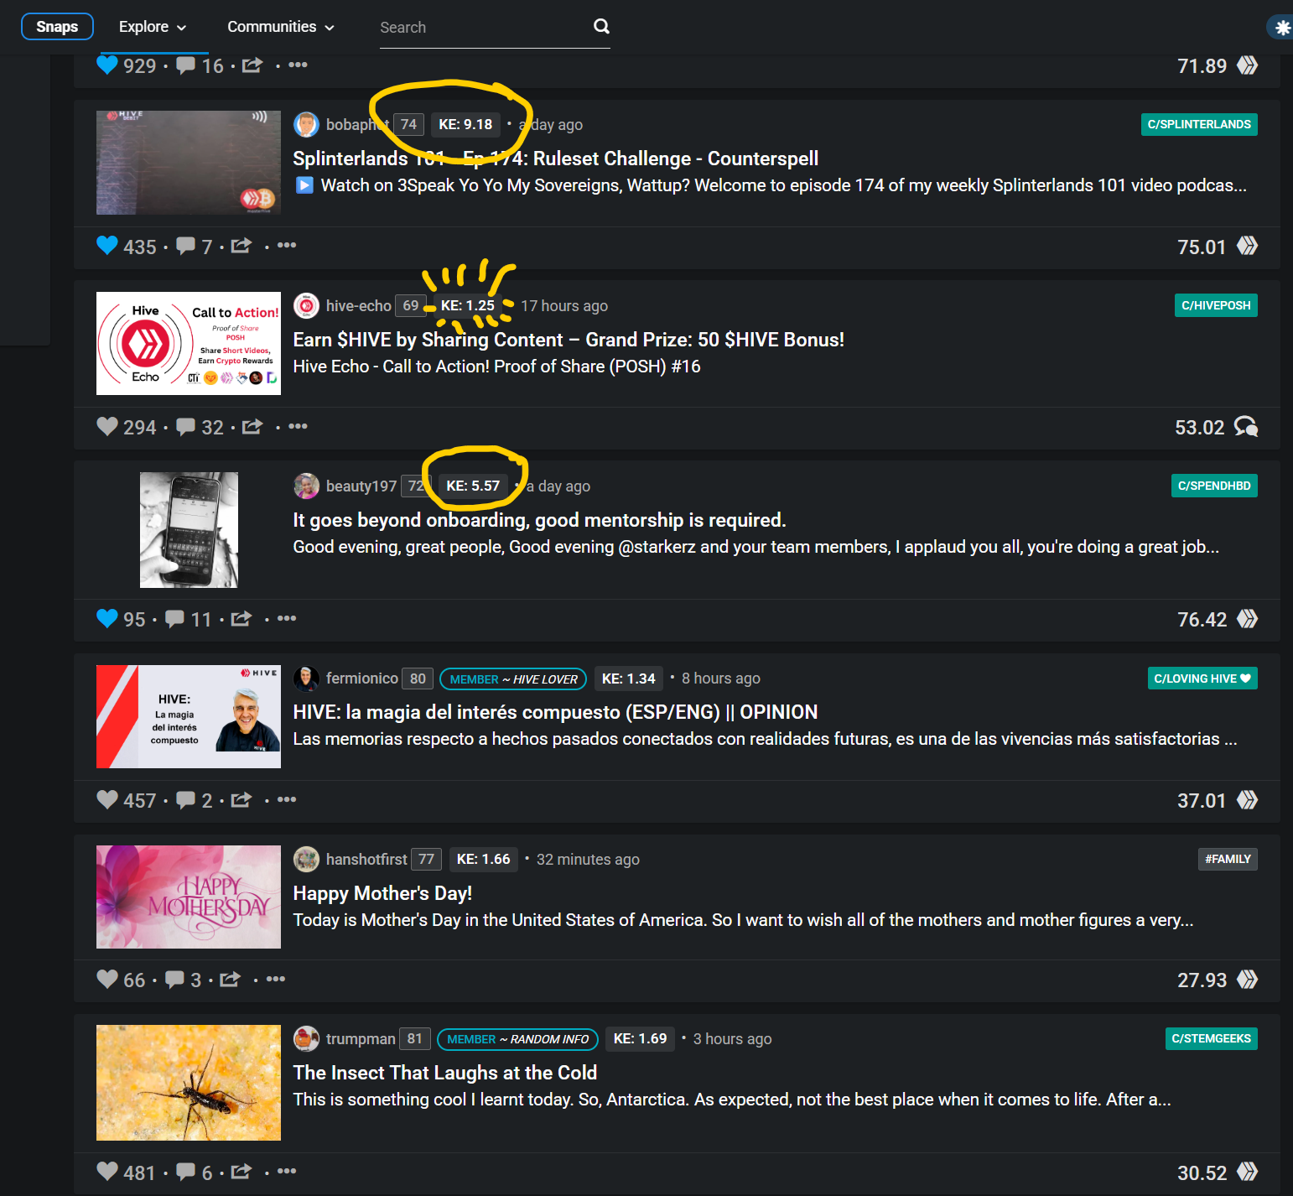
Task: Click bobaphet's avatar image
Action: coord(306,125)
